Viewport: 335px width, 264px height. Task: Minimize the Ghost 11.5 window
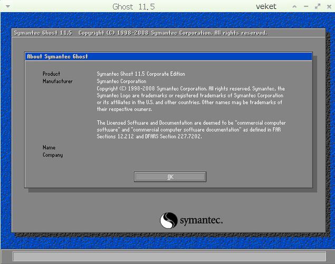(306, 7)
